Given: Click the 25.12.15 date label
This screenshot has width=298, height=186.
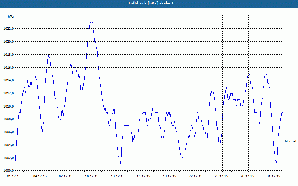Looking at the screenshot, I should point(222,176).
